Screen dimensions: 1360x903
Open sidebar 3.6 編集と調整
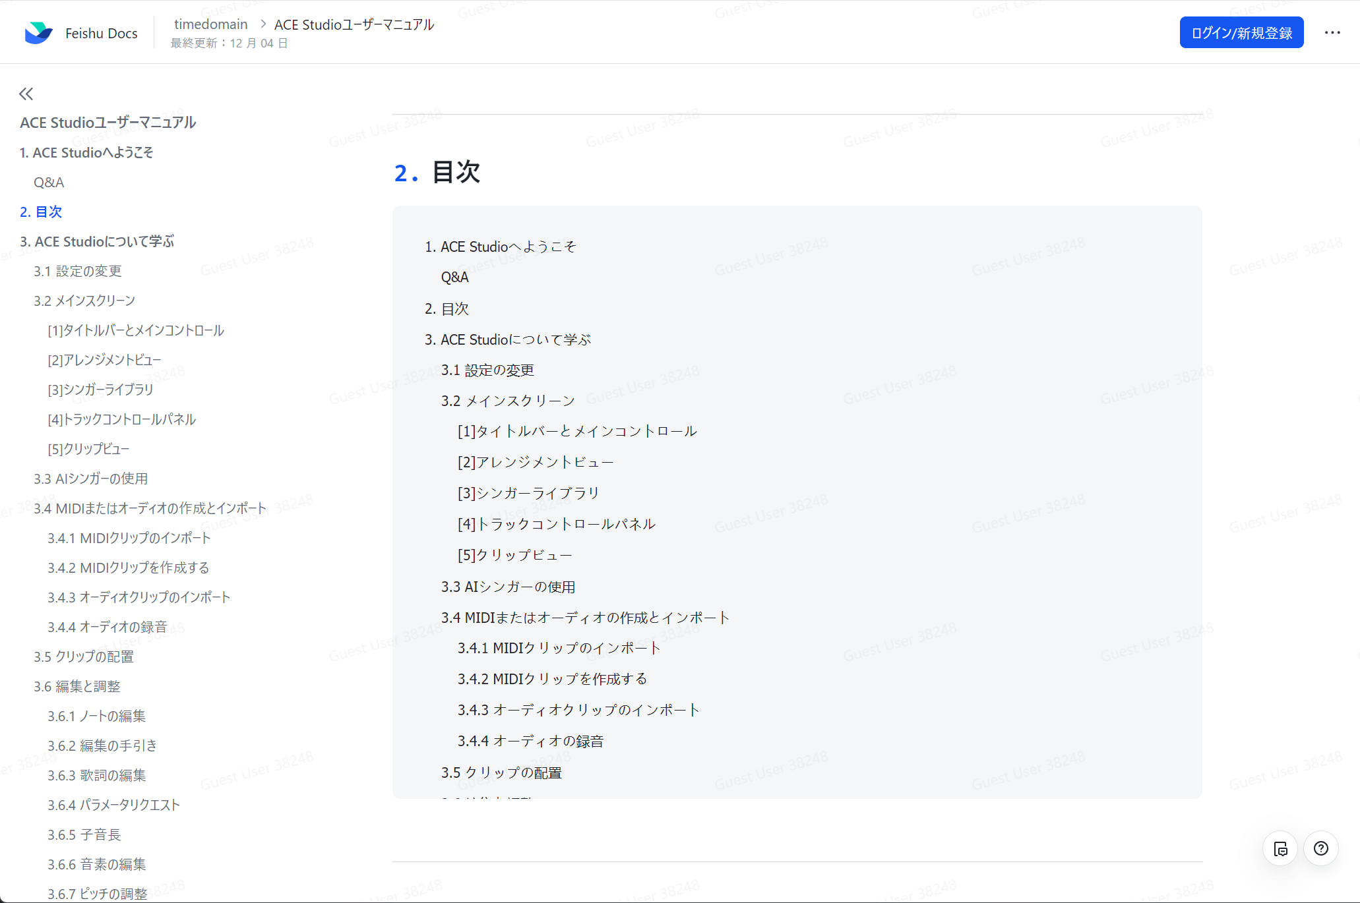[77, 686]
